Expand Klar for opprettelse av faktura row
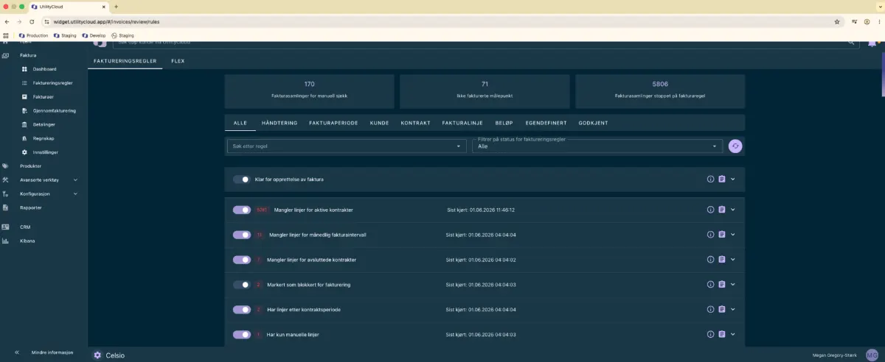 (x=733, y=179)
